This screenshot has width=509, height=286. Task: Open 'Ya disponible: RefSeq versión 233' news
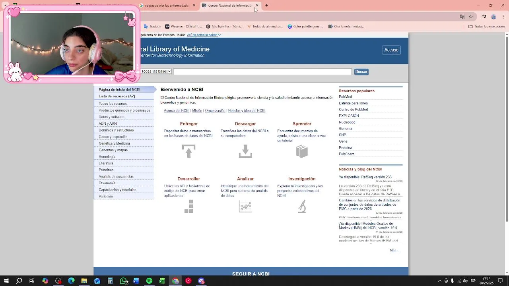coord(365,177)
